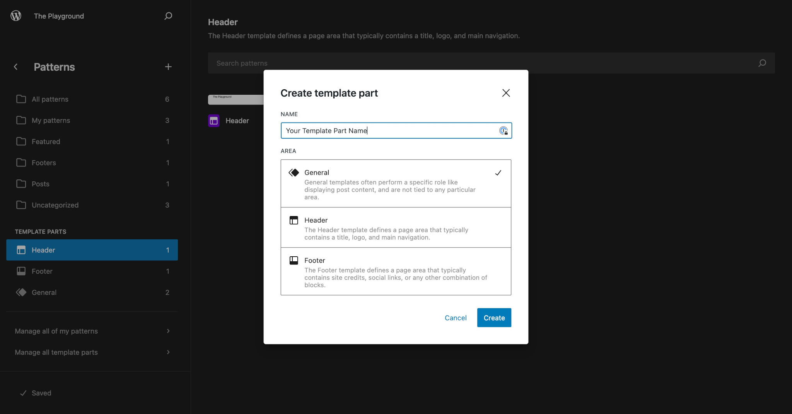Open the sidebar search magnifier

(168, 16)
